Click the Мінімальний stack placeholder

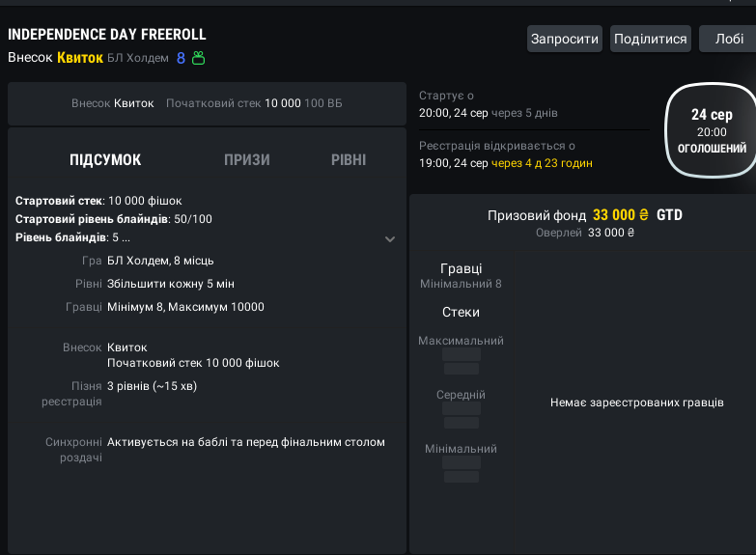click(x=462, y=469)
